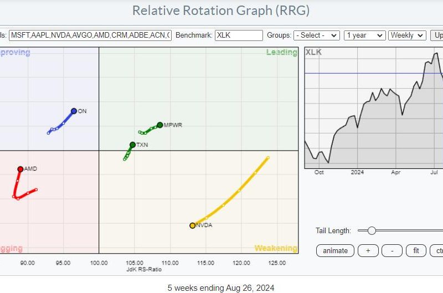
Task: Select the TXN data point
Action: [x=132, y=145]
